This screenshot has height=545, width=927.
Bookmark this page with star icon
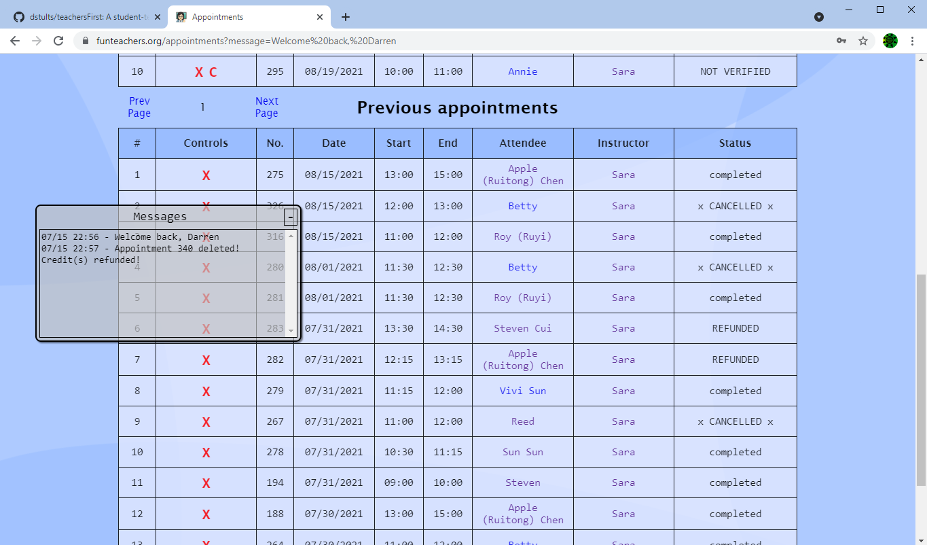pos(863,41)
